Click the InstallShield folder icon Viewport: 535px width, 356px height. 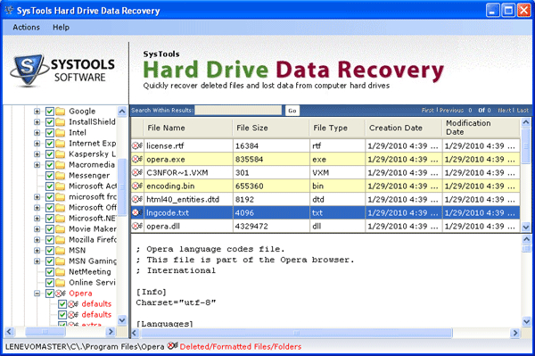coord(60,122)
